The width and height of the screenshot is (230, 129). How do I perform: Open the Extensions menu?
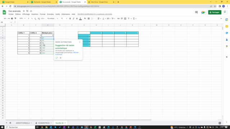[x=66, y=14]
